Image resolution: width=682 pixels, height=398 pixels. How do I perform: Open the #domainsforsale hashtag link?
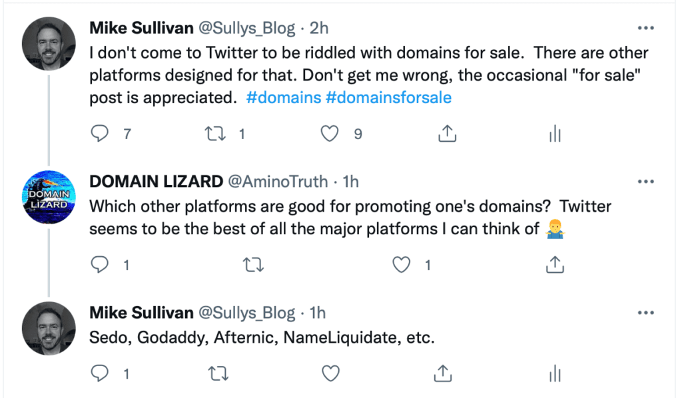click(388, 98)
